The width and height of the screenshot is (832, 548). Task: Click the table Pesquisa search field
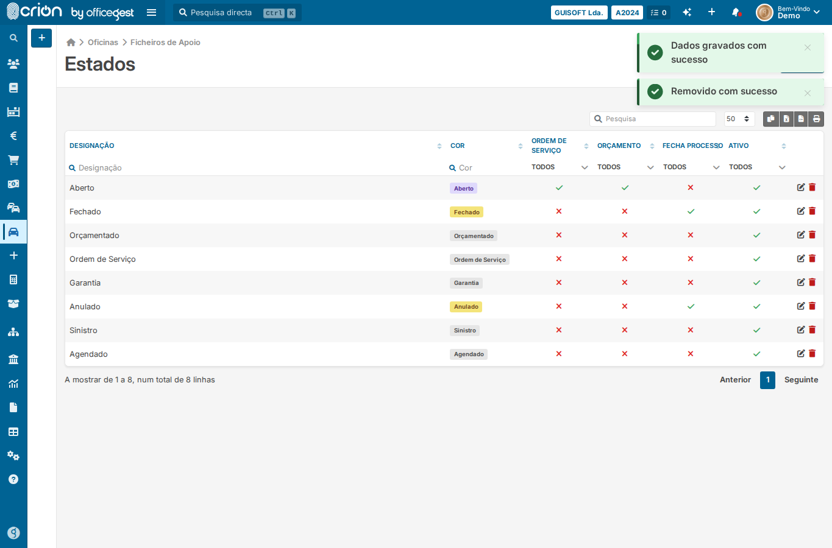653,119
